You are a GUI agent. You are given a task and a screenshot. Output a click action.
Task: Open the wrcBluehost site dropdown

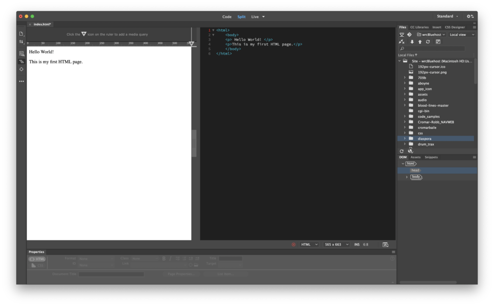point(430,35)
